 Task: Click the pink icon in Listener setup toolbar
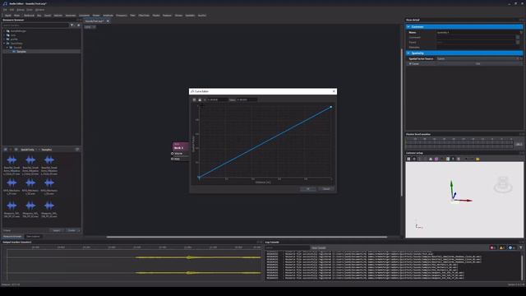coord(436,159)
